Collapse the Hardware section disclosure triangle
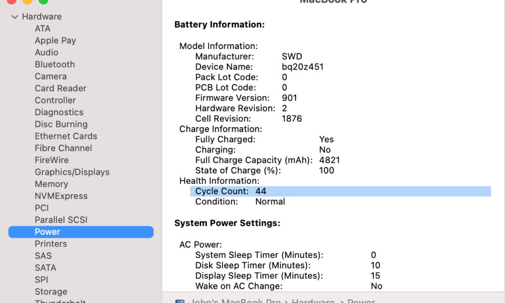The image size is (505, 303). [x=14, y=17]
